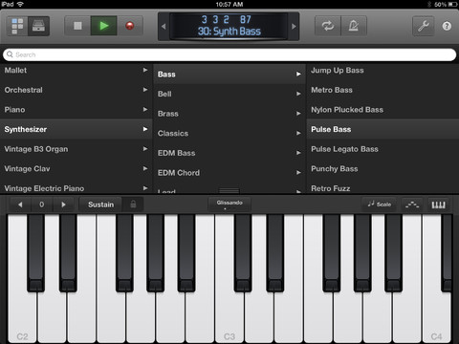Open keyboard layout settings icon

438,204
